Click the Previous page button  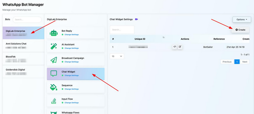[227, 62]
